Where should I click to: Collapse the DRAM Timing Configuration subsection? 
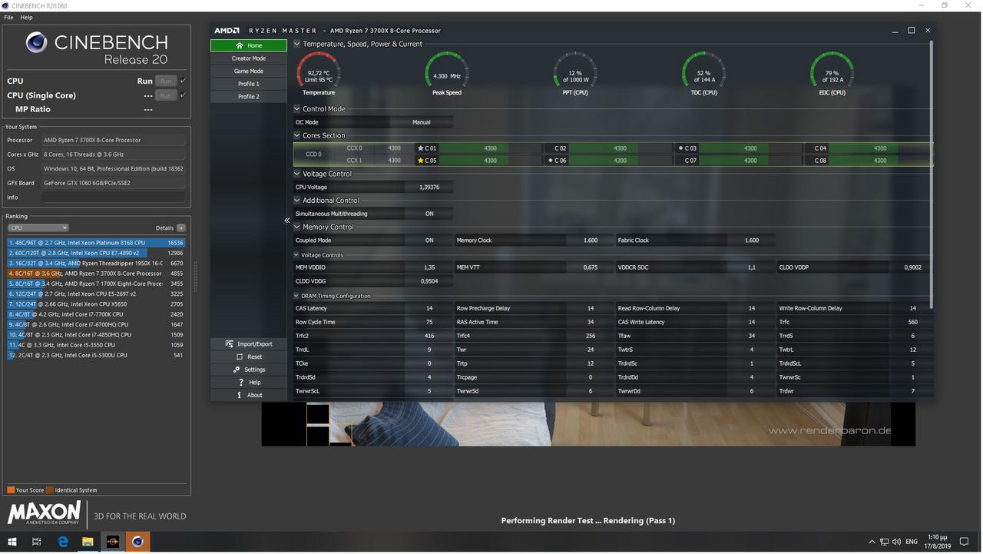pyautogui.click(x=297, y=296)
